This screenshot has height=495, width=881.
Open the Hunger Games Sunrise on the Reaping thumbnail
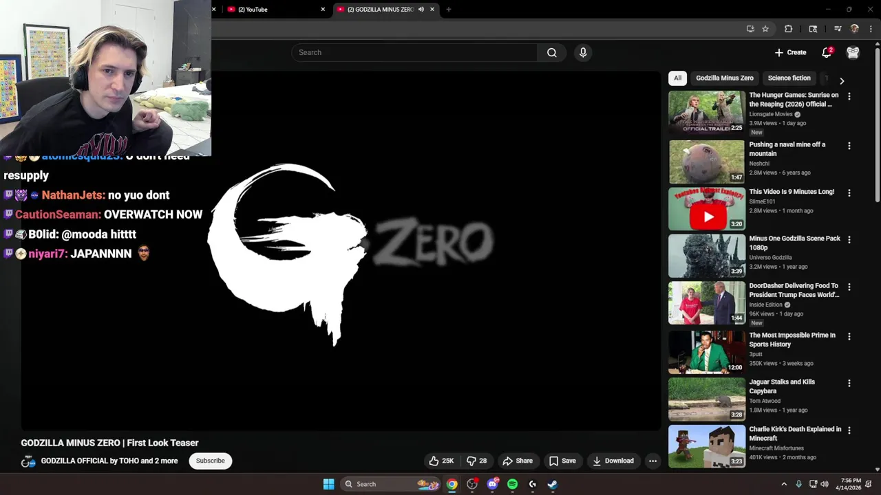pos(707,112)
